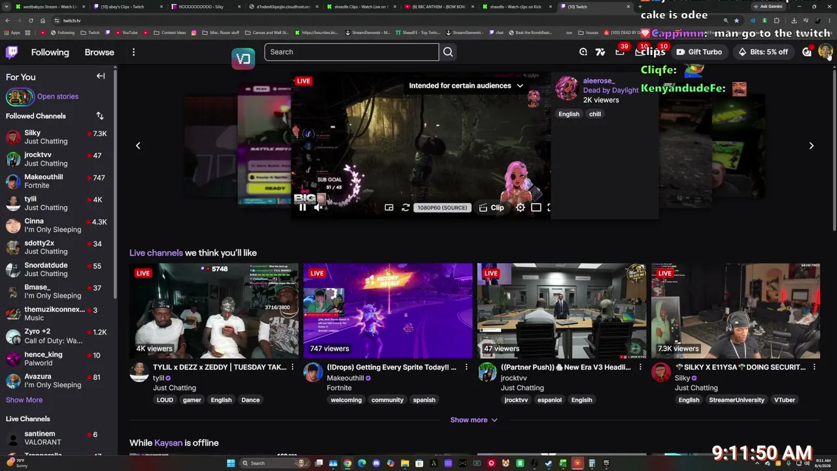Click the VTuber tag under Silky
Viewport: 837px width, 471px height.
tap(785, 400)
